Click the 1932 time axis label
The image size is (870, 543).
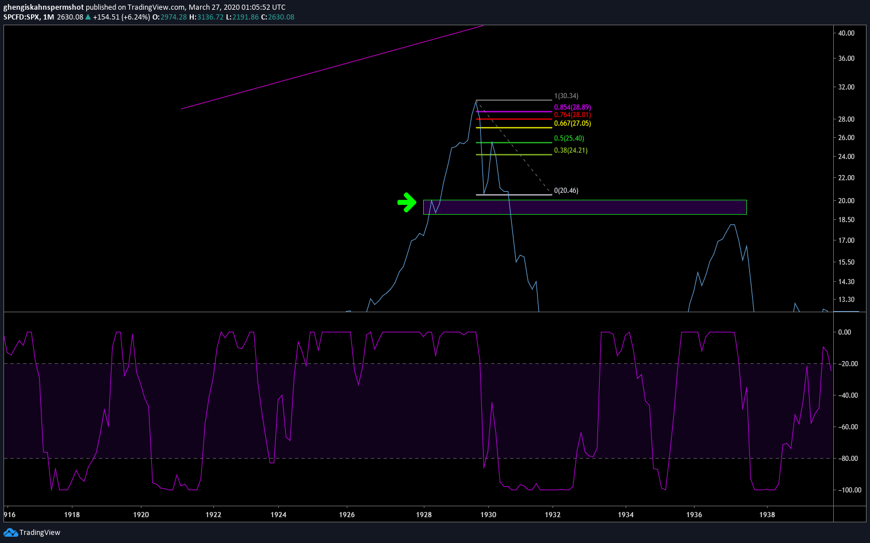point(553,515)
